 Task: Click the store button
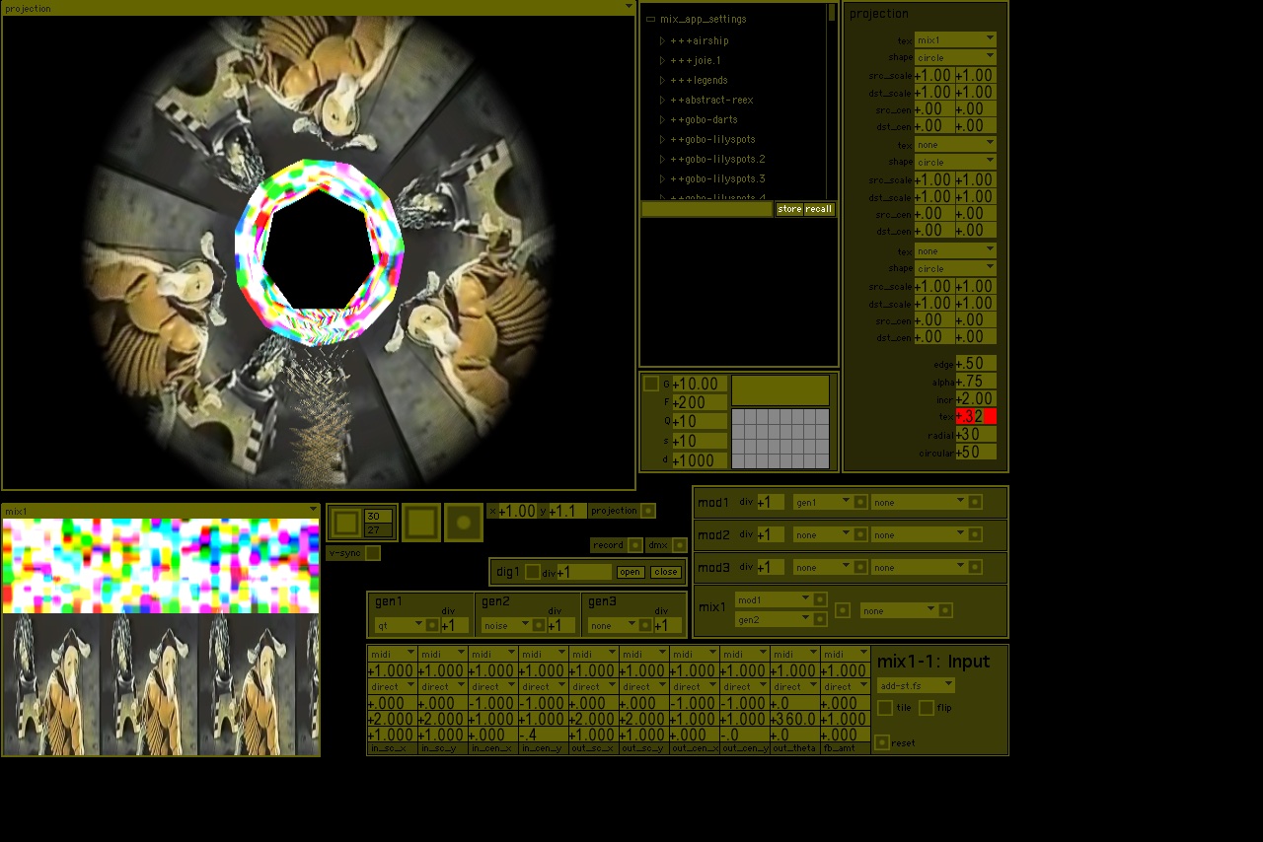(x=789, y=209)
